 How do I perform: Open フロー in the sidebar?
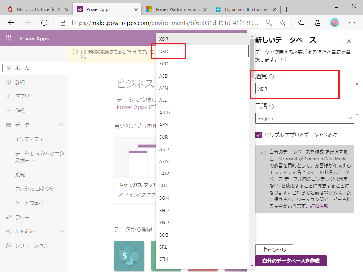point(34,217)
